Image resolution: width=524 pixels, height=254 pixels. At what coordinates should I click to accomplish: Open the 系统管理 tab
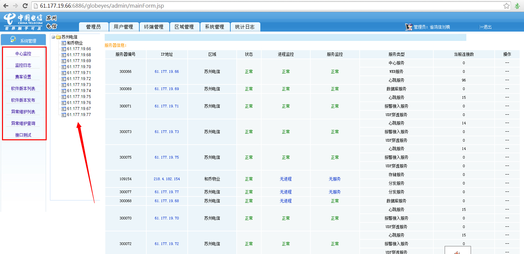pyautogui.click(x=215, y=27)
